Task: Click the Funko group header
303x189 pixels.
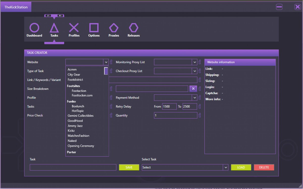Action: pyautogui.click(x=71, y=101)
